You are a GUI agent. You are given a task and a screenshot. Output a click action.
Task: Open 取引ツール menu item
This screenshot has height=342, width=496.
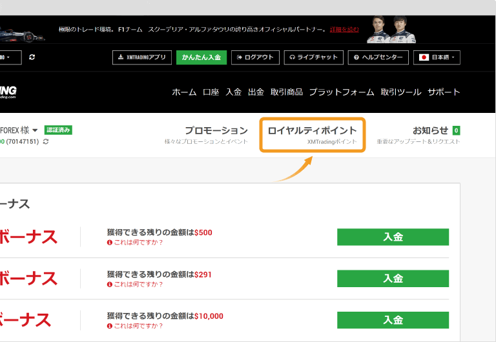[401, 92]
